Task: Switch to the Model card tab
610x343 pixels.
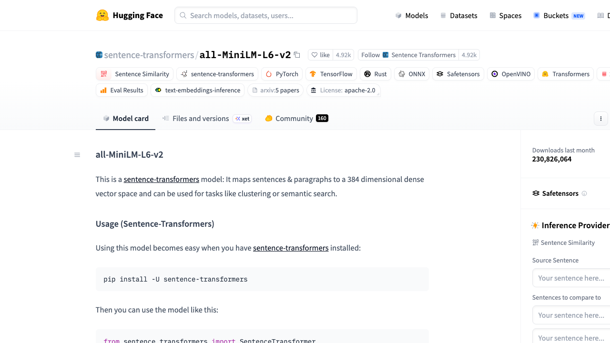Action: 126,119
